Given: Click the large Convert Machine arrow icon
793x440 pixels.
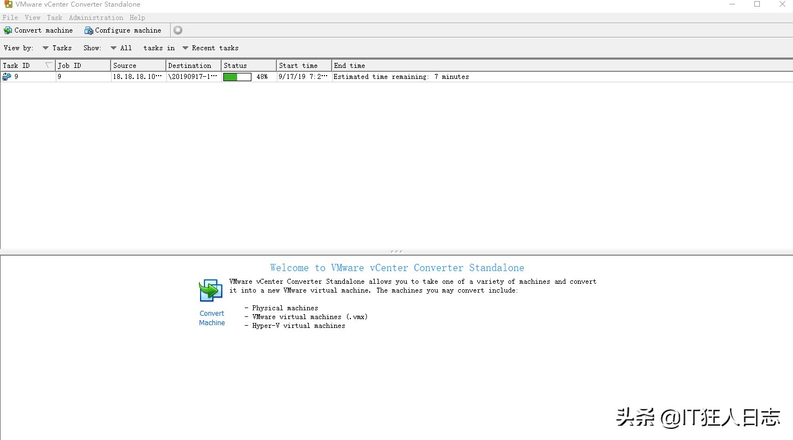Looking at the screenshot, I should 211,290.
